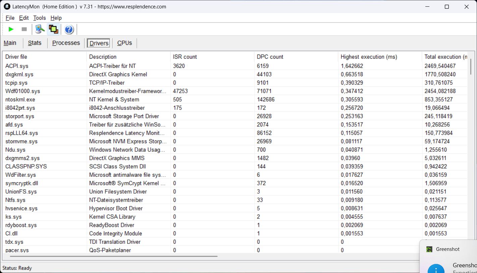Select the rspLLL64.sys driver row
This screenshot has width=477, height=273.
[x=235, y=133]
